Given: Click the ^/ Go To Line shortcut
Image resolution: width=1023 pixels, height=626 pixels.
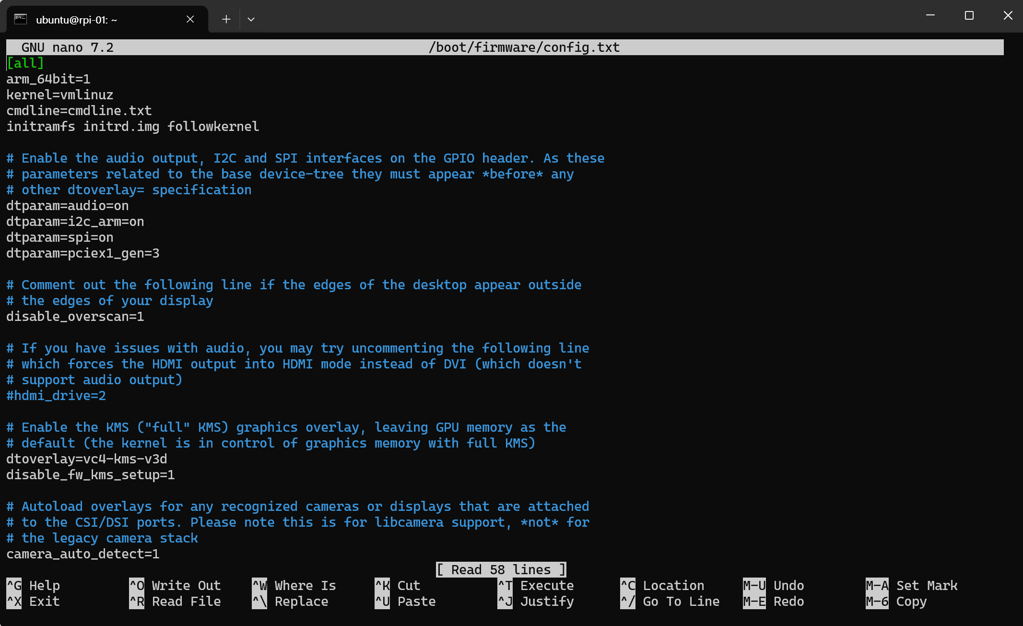Looking at the screenshot, I should [x=670, y=602].
